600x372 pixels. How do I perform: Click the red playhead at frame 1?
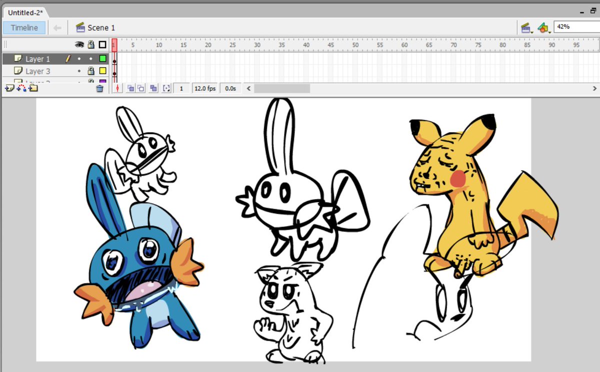(x=114, y=45)
